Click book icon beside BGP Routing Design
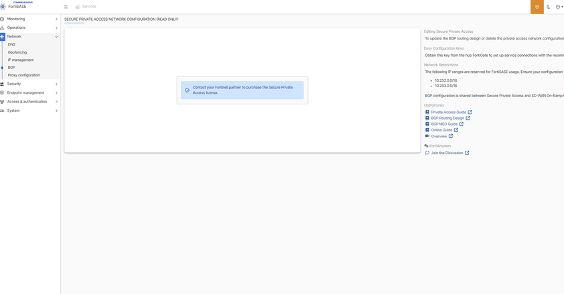Screen dimensions: 564x294 pyautogui.click(x=427, y=118)
